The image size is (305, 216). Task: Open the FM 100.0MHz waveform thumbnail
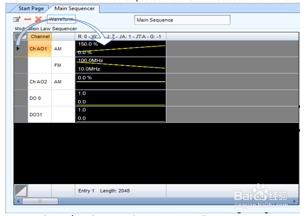[121, 65]
